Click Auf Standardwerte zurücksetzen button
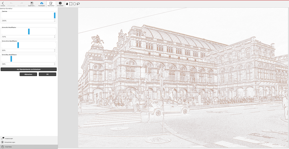Viewport: 289px width, 149px height. click(29, 69)
